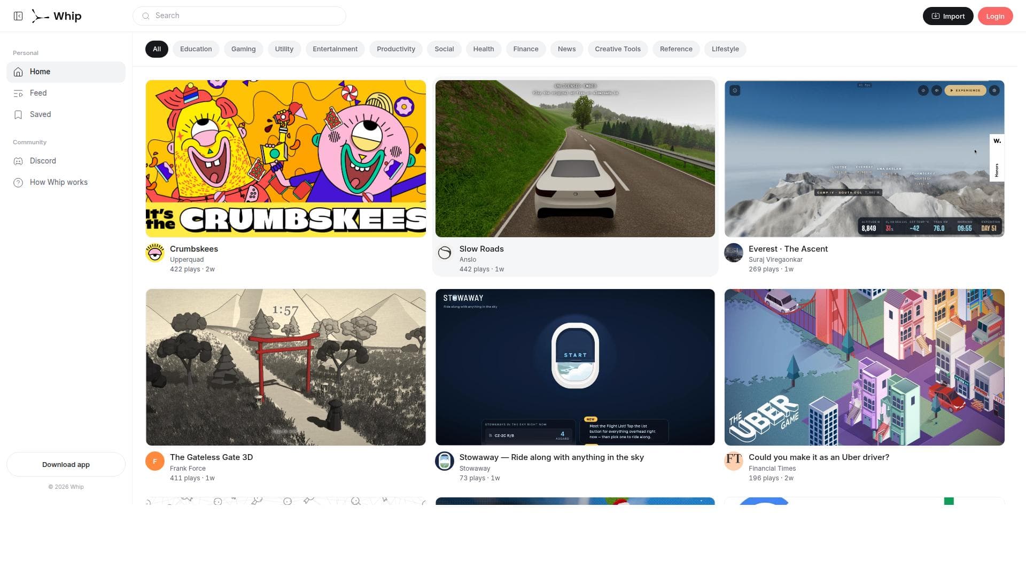Open Saved in the sidebar
Viewport: 1026px width, 577px height.
click(x=66, y=115)
